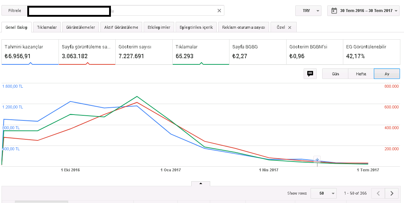
Task: Open the Aktif Görüntüleme tab
Action: click(x=121, y=27)
